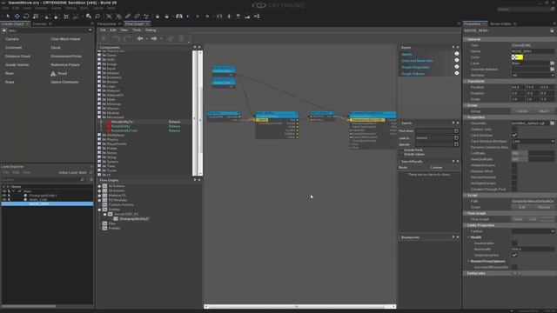Switch to the Console tab
Viewport: 557px width, 313px height.
[x=39, y=23]
